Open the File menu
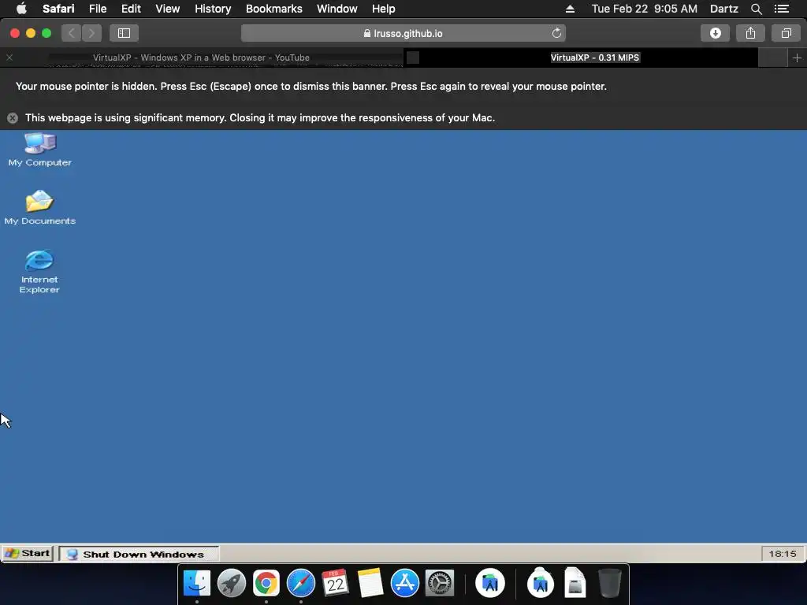This screenshot has width=807, height=605. [x=98, y=9]
